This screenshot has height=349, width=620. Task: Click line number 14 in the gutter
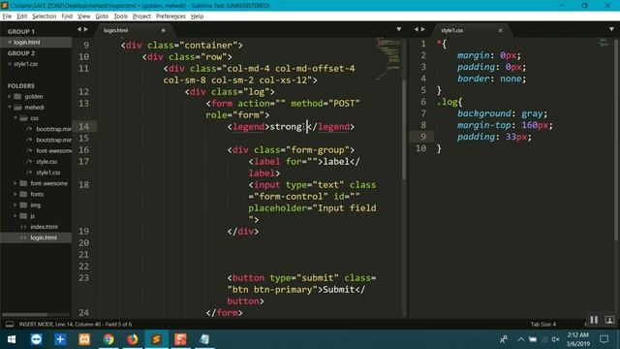(84, 127)
